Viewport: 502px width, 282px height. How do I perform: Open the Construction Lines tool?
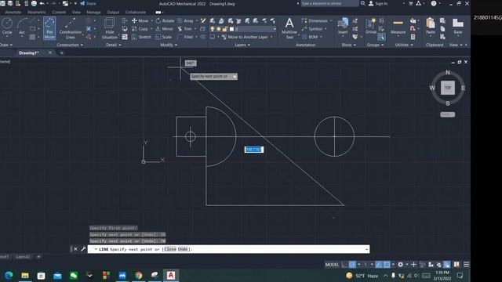[x=70, y=28]
